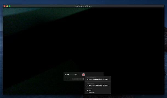Click the high volume speaker icon

point(76,75)
